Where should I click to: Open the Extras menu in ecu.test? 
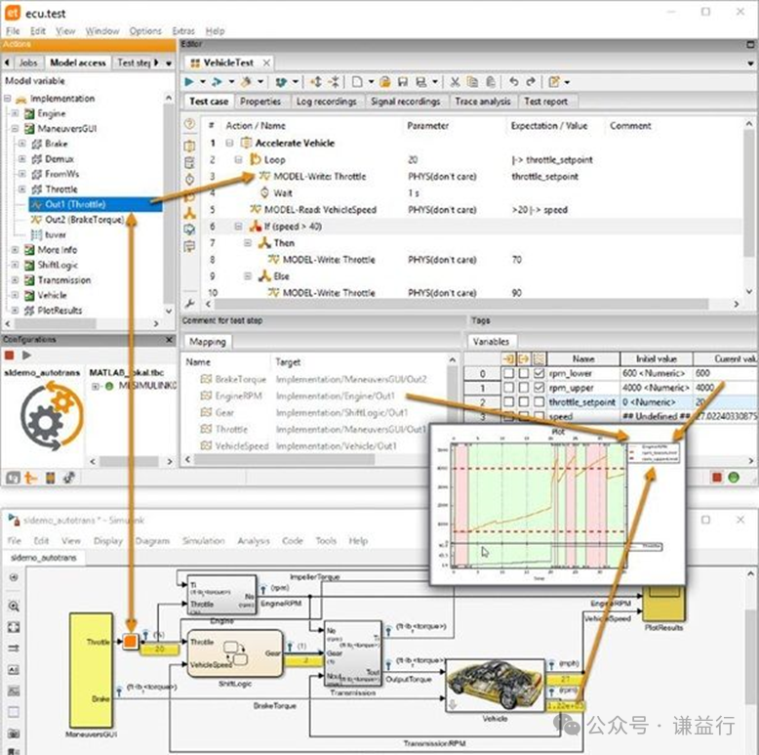(183, 31)
